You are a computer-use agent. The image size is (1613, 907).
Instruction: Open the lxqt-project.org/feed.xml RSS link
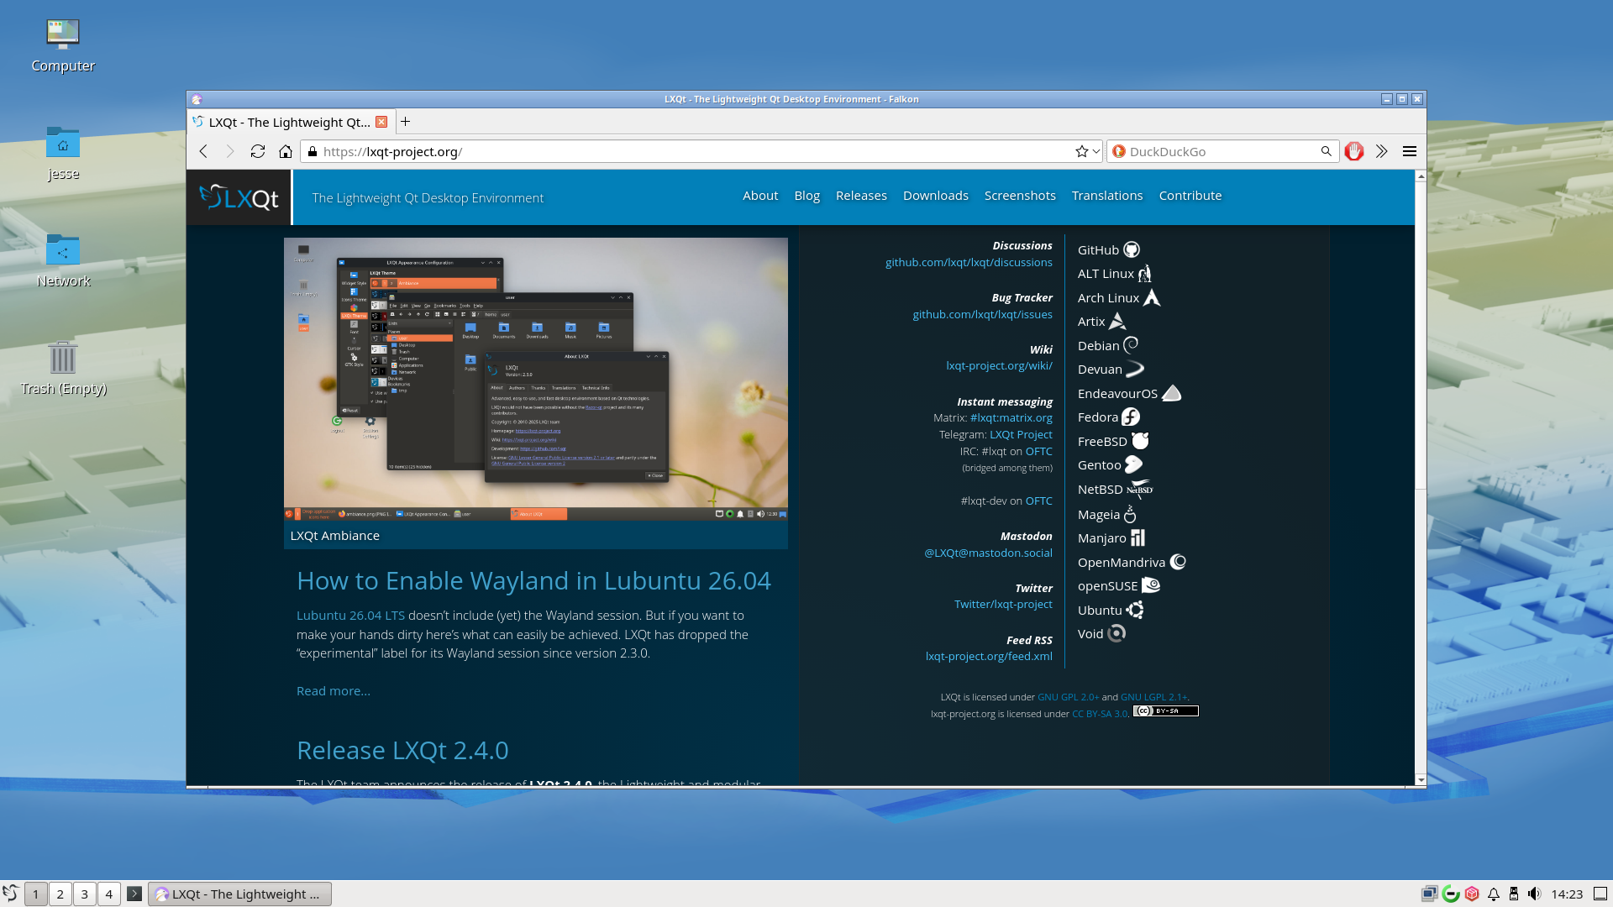pyautogui.click(x=989, y=657)
